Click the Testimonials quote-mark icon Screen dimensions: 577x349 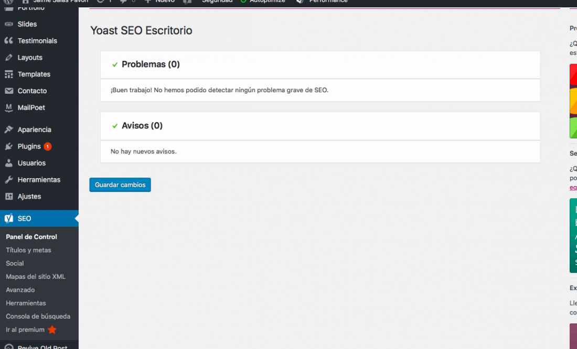tap(9, 41)
